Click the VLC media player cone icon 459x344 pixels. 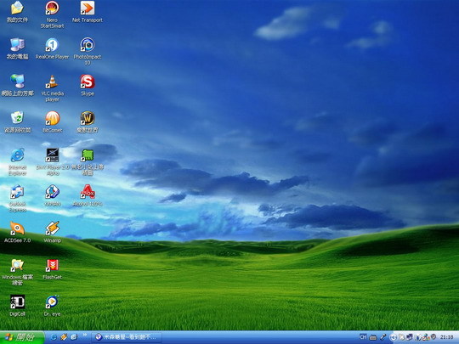[52, 82]
